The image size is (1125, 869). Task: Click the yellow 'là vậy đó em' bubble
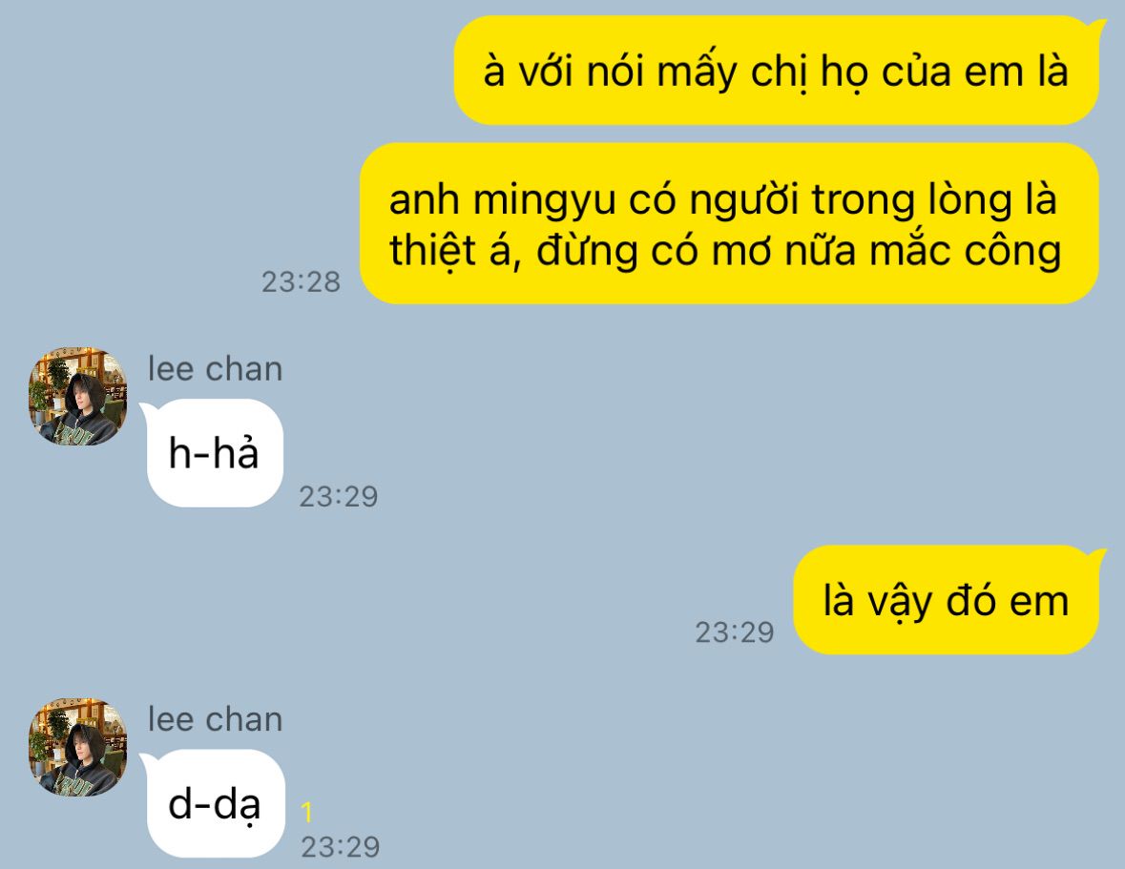948,600
